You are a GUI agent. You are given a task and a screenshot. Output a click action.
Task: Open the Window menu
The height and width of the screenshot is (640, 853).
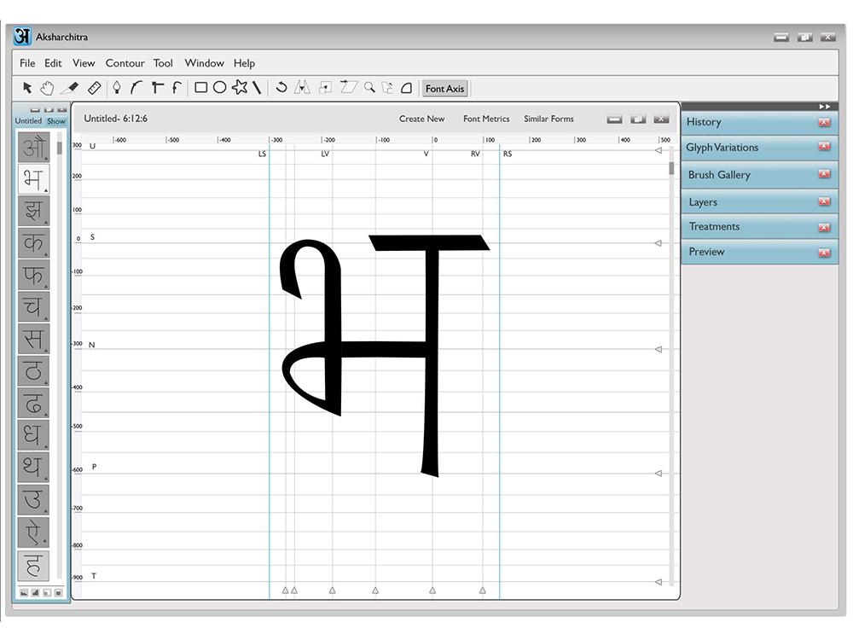[204, 63]
